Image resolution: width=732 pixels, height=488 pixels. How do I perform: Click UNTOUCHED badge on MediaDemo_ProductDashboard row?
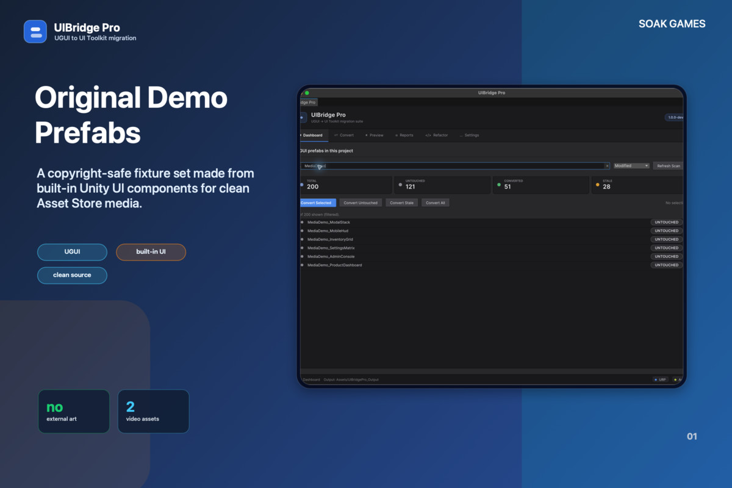point(666,265)
